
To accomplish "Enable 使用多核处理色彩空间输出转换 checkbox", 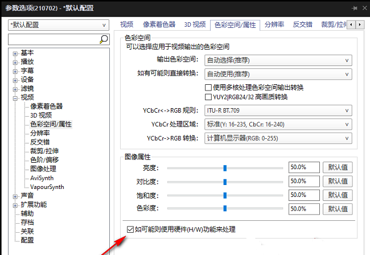I will pyautogui.click(x=208, y=88).
